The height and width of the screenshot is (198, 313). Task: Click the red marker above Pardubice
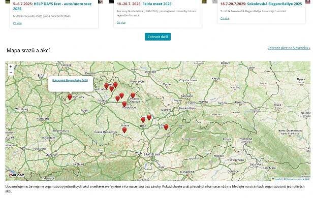(x=124, y=104)
